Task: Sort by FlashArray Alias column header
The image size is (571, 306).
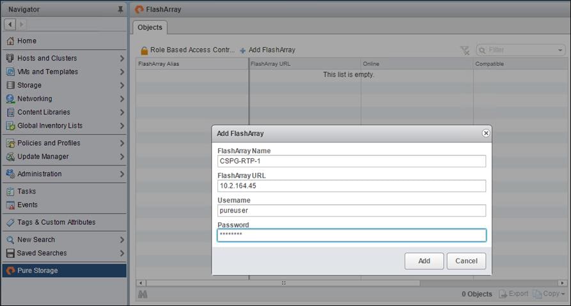Action: [x=192, y=64]
